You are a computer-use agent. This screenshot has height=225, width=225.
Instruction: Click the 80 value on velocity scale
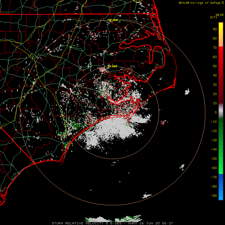click(x=215, y=38)
